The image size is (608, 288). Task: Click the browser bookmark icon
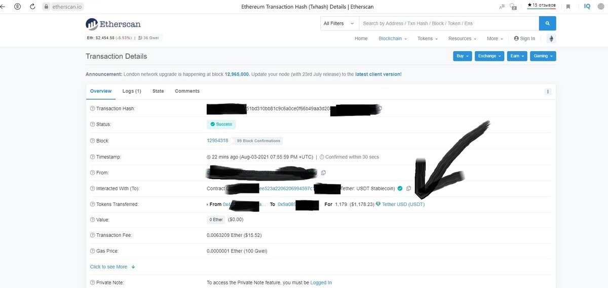(568, 7)
